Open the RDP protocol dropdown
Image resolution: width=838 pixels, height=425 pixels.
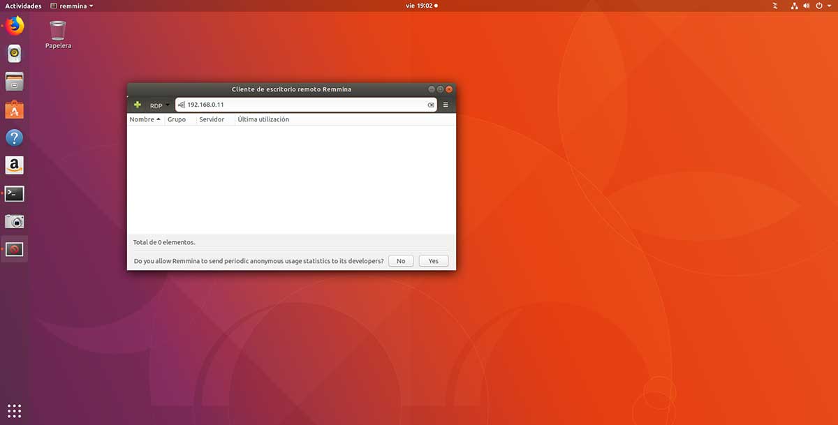pyautogui.click(x=159, y=105)
